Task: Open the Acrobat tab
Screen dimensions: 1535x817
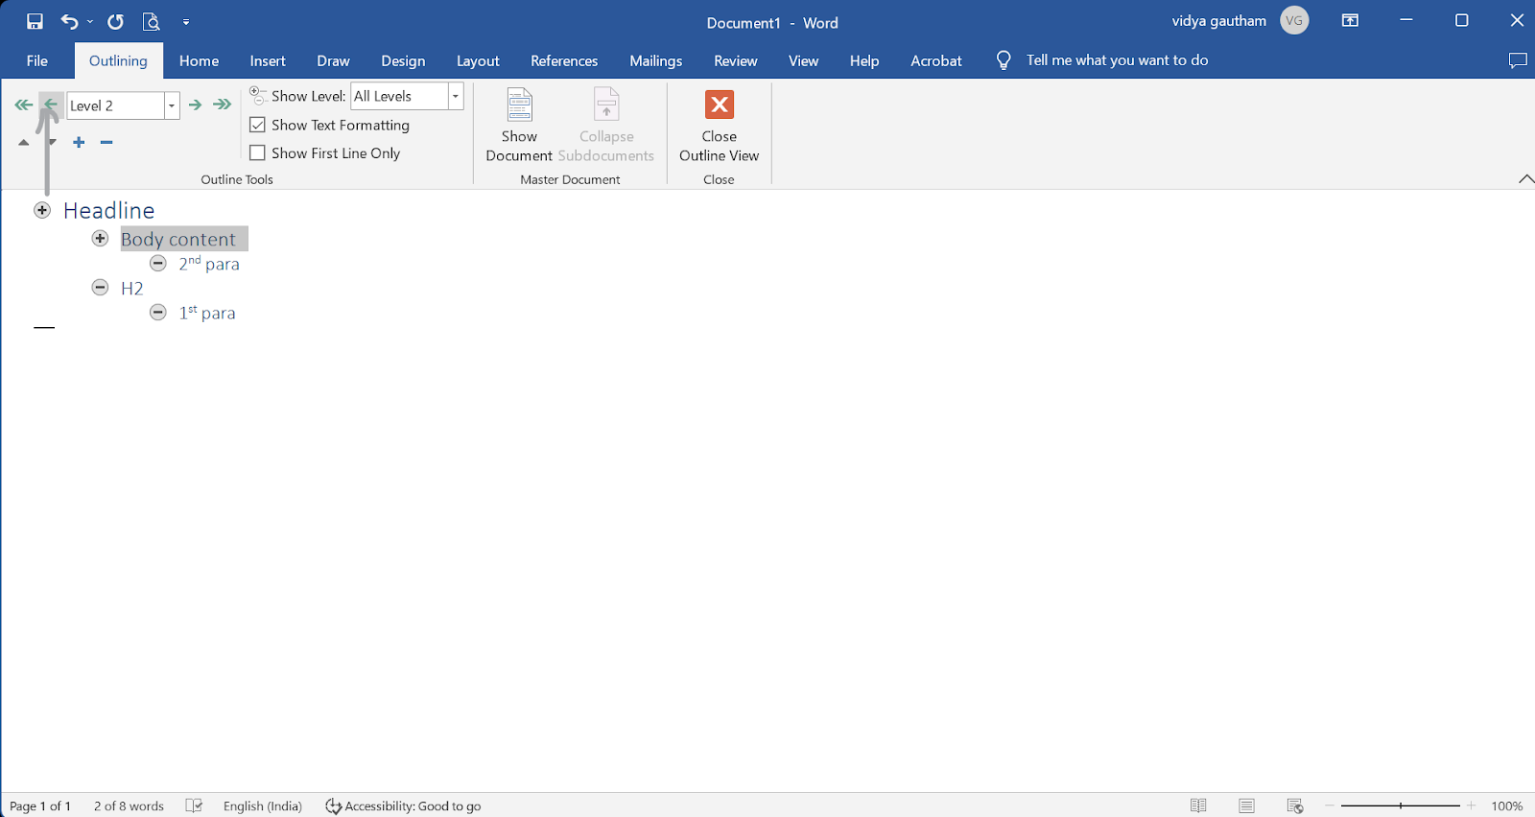Action: pyautogui.click(x=936, y=60)
